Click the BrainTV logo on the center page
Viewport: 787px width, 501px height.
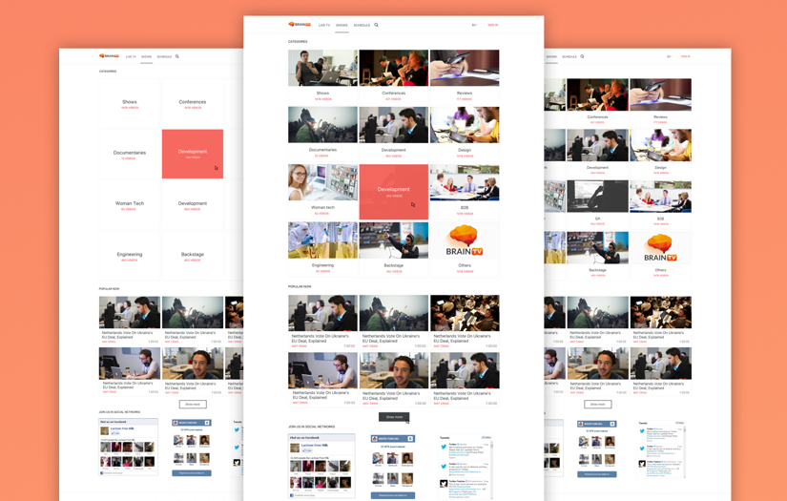pyautogui.click(x=300, y=24)
